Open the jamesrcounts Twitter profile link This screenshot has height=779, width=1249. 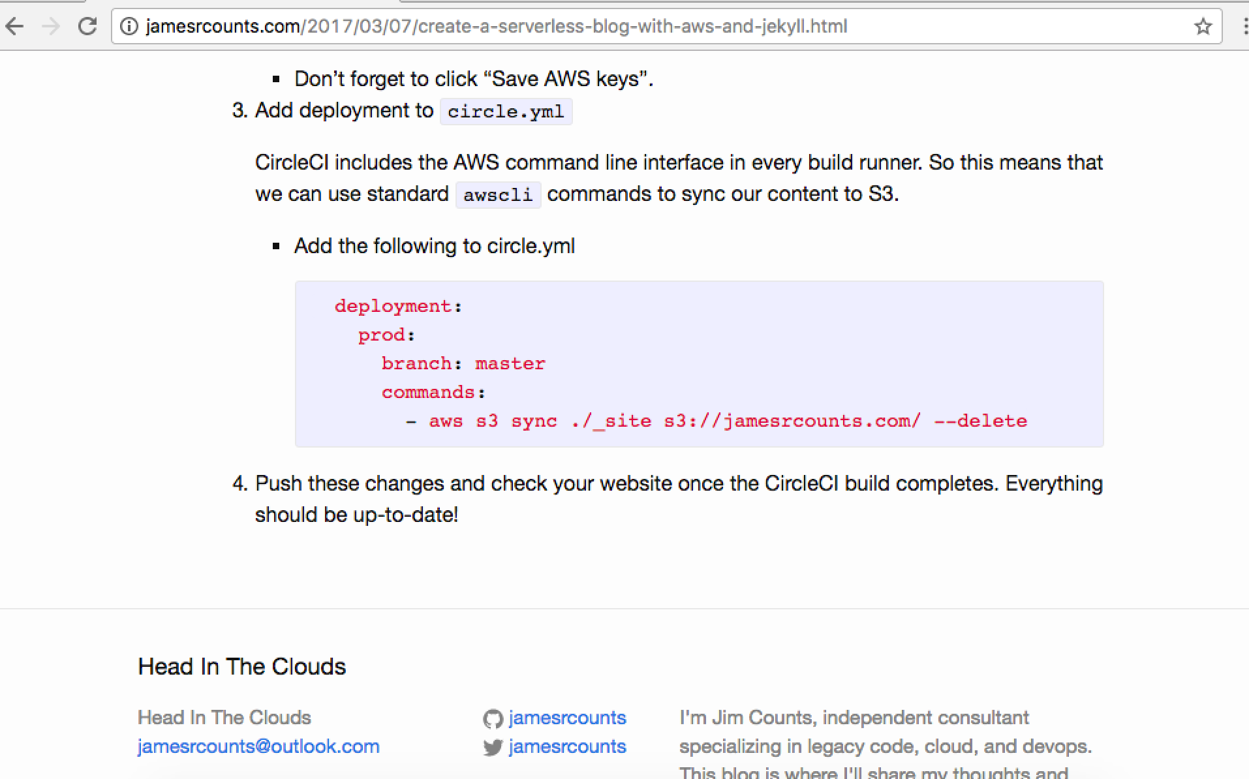pyautogui.click(x=567, y=746)
